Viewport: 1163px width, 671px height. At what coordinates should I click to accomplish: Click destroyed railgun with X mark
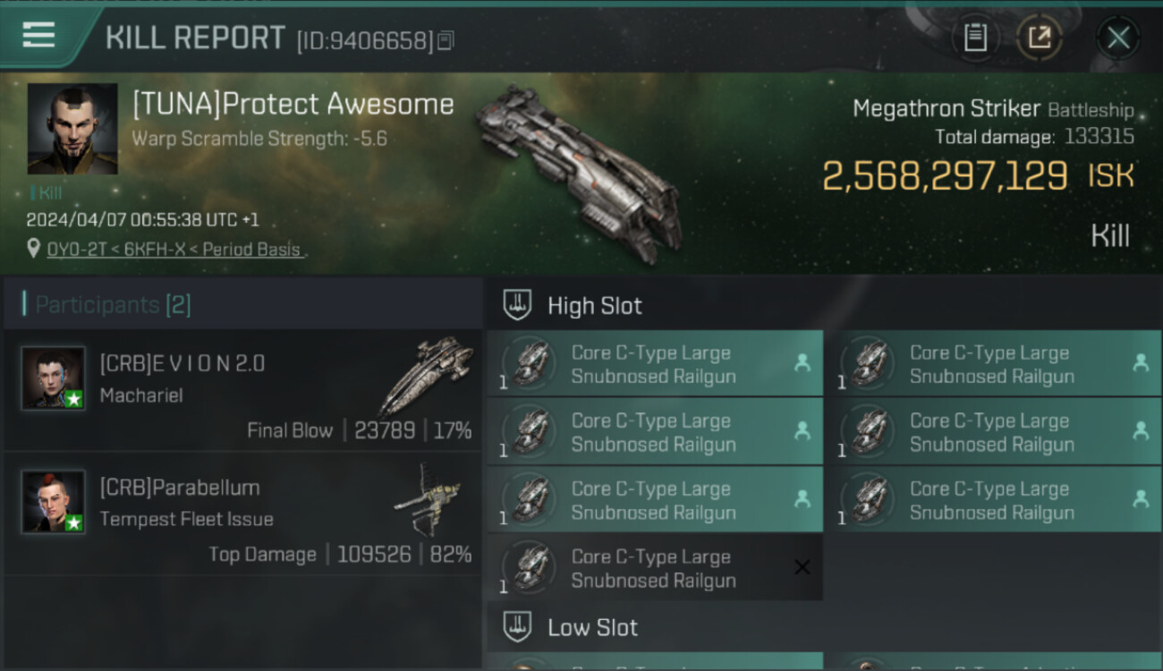click(x=655, y=568)
